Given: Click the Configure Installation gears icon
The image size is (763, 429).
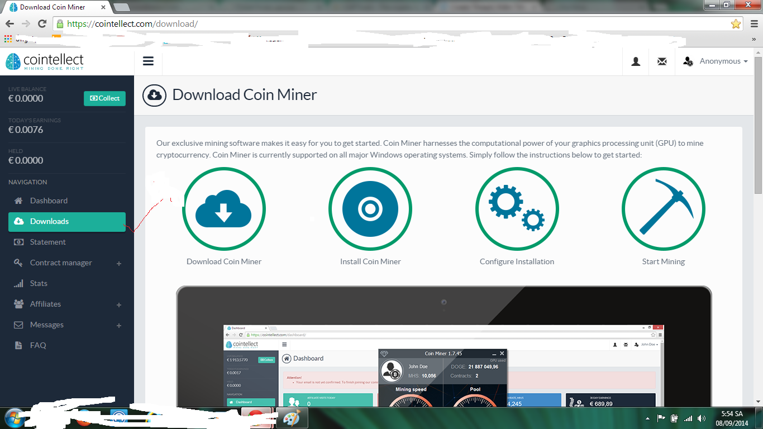Looking at the screenshot, I should point(517,209).
